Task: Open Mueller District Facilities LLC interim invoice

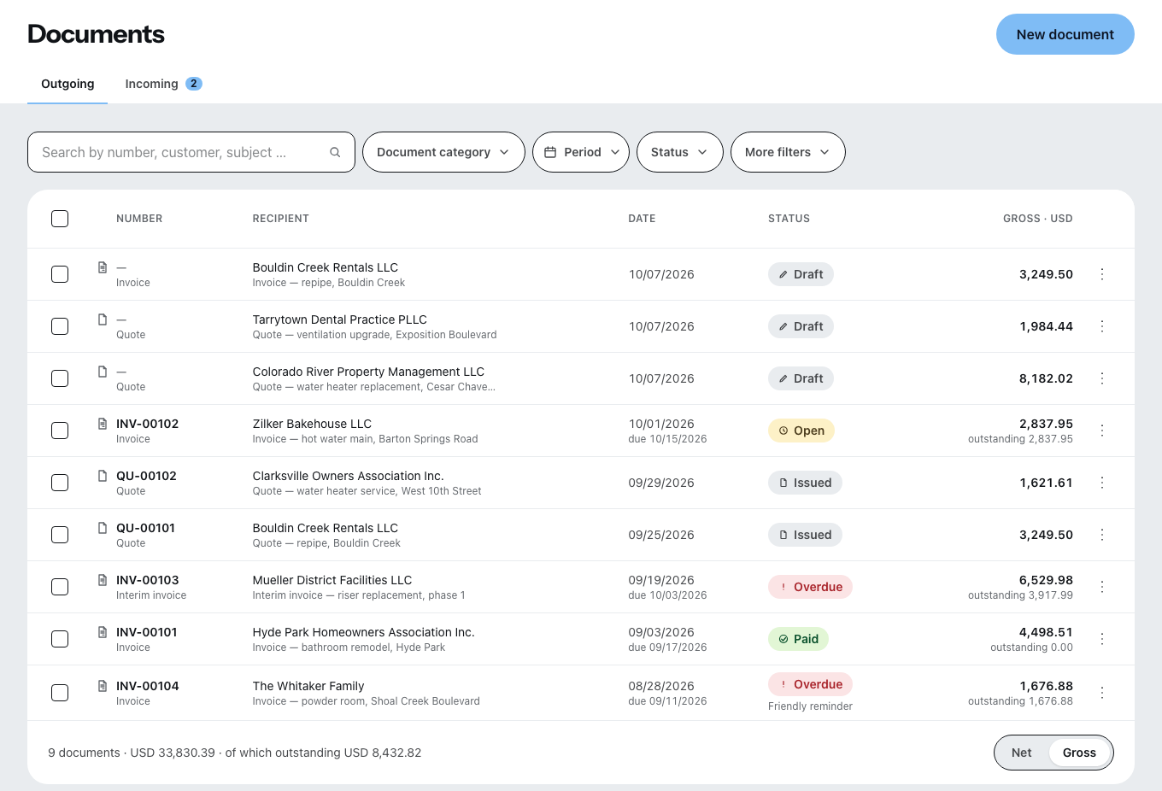Action: tap(581, 587)
